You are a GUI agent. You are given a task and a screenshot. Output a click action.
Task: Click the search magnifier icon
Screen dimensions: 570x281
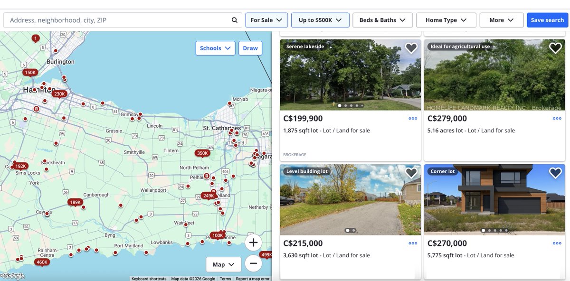[234, 20]
